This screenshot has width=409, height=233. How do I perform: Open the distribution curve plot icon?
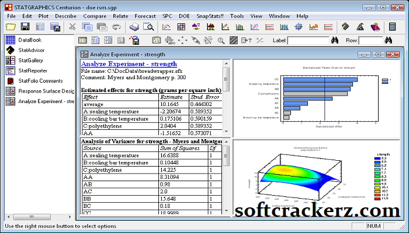[x=284, y=27]
